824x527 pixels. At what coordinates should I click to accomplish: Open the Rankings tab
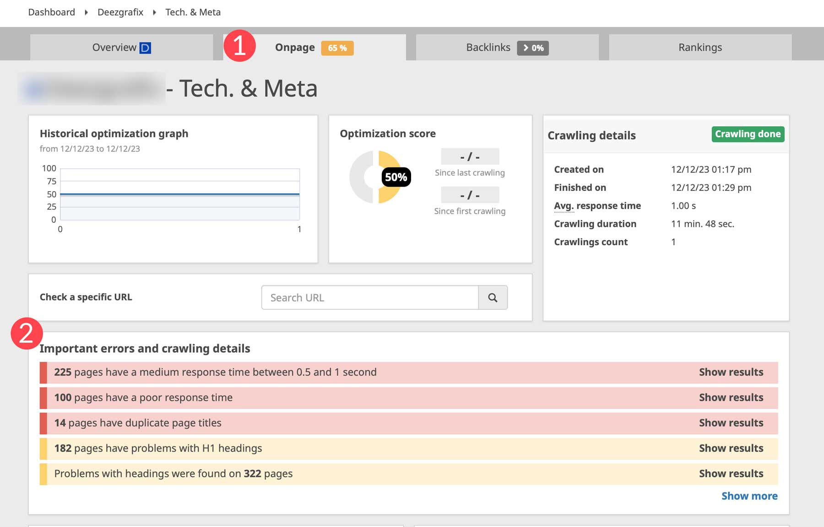[x=700, y=48]
